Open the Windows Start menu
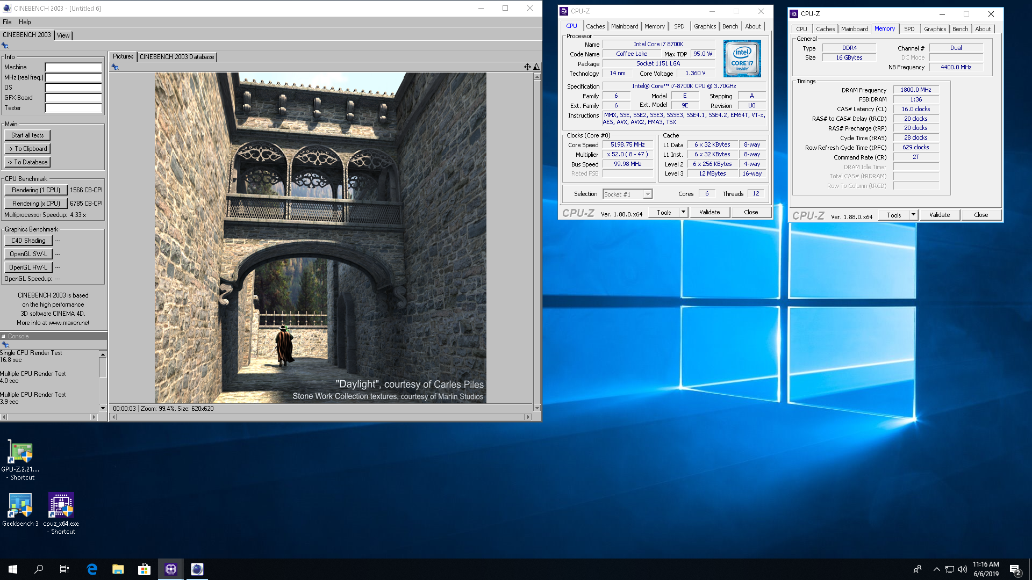This screenshot has height=580, width=1032. click(x=13, y=569)
